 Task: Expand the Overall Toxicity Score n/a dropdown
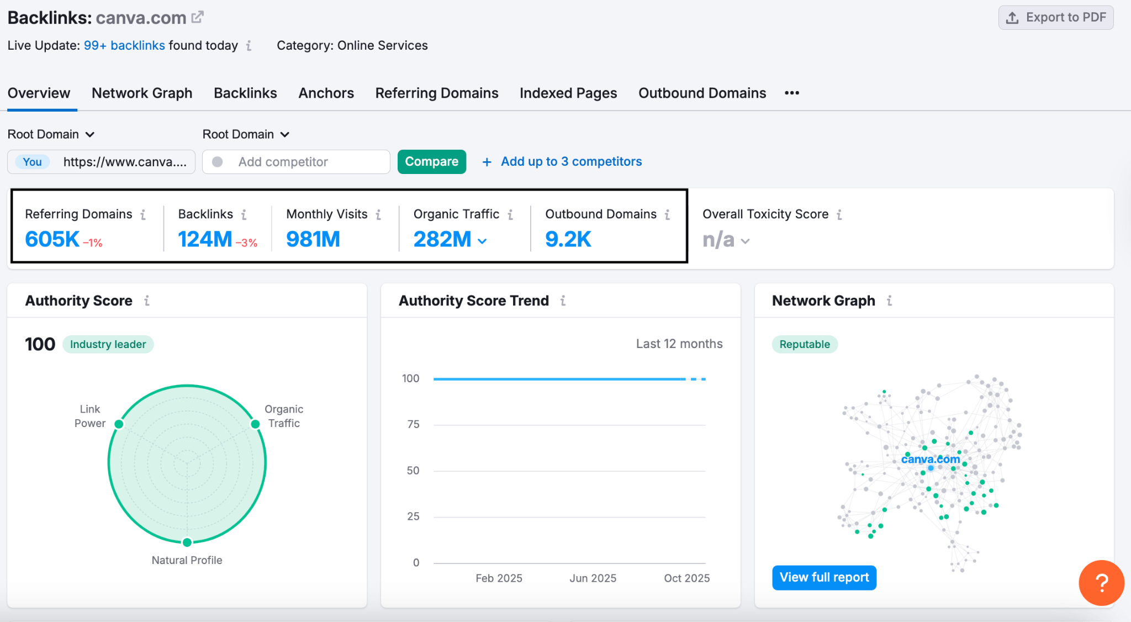[747, 241]
